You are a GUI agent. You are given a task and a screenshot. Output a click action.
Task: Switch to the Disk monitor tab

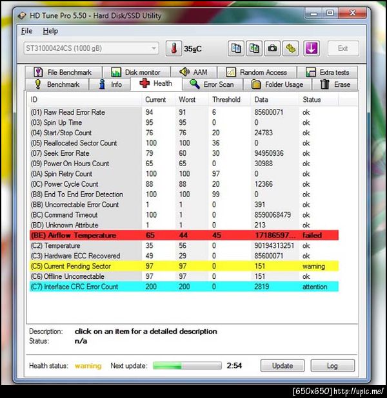[136, 72]
